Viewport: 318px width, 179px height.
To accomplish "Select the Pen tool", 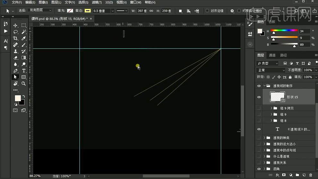I will (x=15, y=71).
